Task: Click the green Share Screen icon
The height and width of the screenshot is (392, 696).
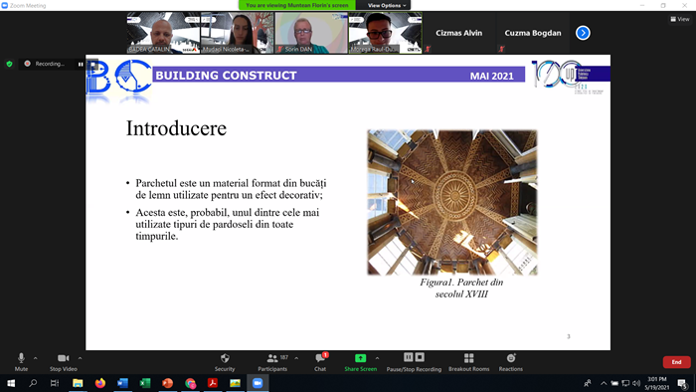Action: point(360,358)
